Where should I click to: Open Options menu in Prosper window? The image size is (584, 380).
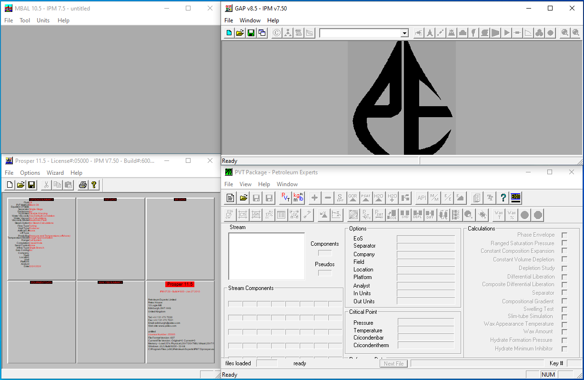coord(30,173)
